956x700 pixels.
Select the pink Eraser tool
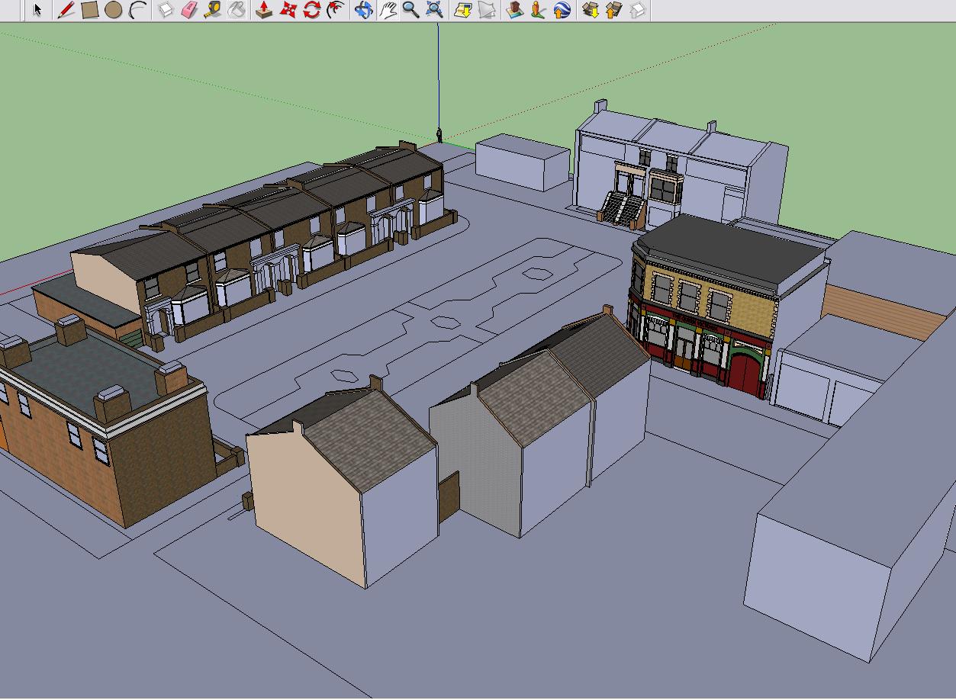pyautogui.click(x=189, y=10)
